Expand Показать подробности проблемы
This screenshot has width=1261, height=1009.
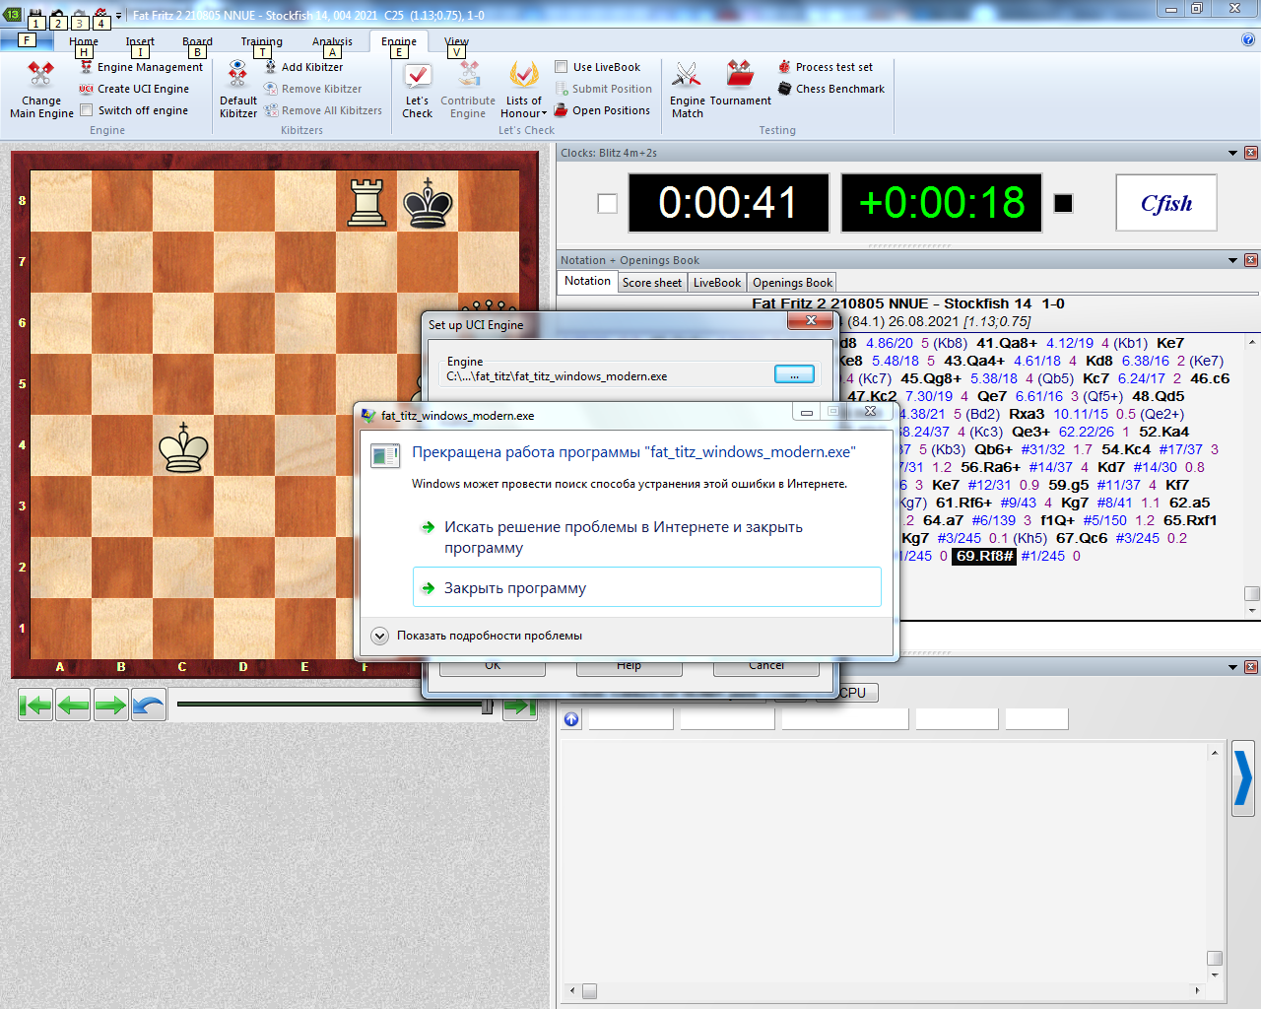(x=379, y=636)
